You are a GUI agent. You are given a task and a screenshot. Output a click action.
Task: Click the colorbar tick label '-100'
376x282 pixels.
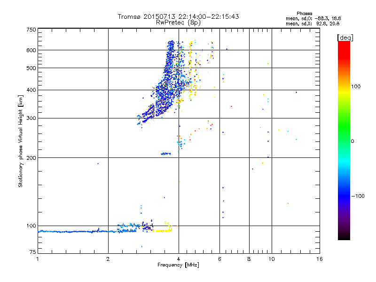click(358, 196)
